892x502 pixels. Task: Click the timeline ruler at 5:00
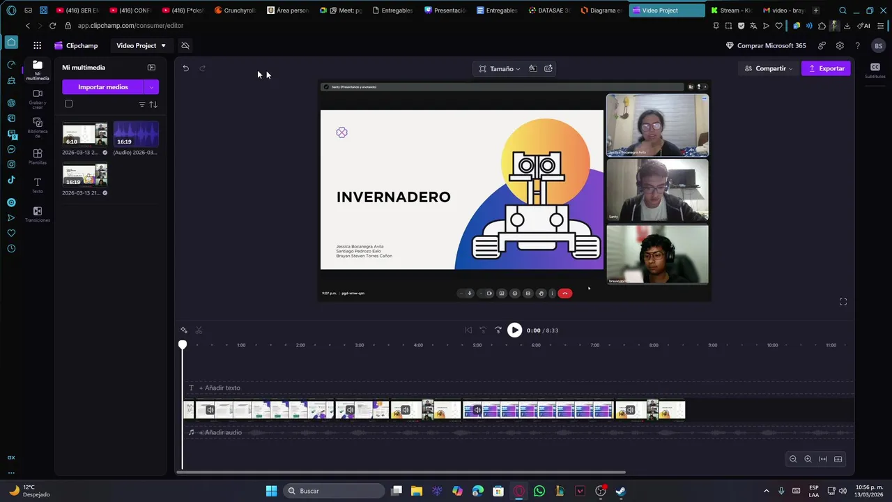click(x=477, y=345)
